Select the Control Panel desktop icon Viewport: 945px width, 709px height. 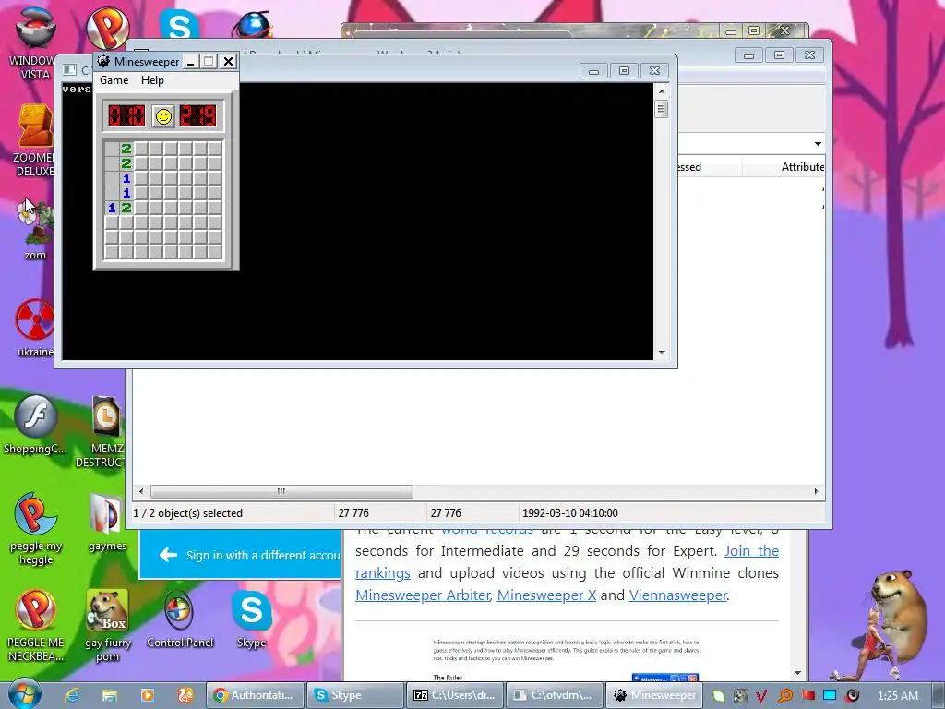pos(180,619)
